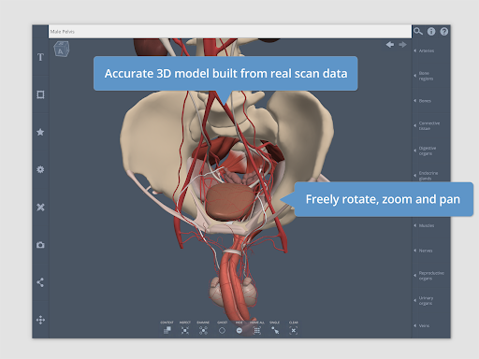Click the Clear selection button
This screenshot has height=359, width=479.
click(294, 330)
